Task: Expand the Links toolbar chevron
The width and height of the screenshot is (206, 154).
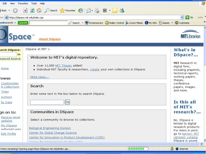Action: click(205, 16)
